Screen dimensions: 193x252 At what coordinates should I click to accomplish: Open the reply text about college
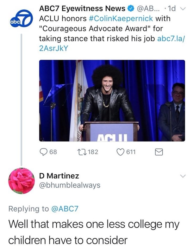pyautogui.click(x=93, y=233)
